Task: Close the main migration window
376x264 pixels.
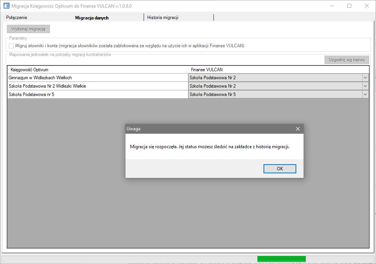Action: click(x=366, y=6)
